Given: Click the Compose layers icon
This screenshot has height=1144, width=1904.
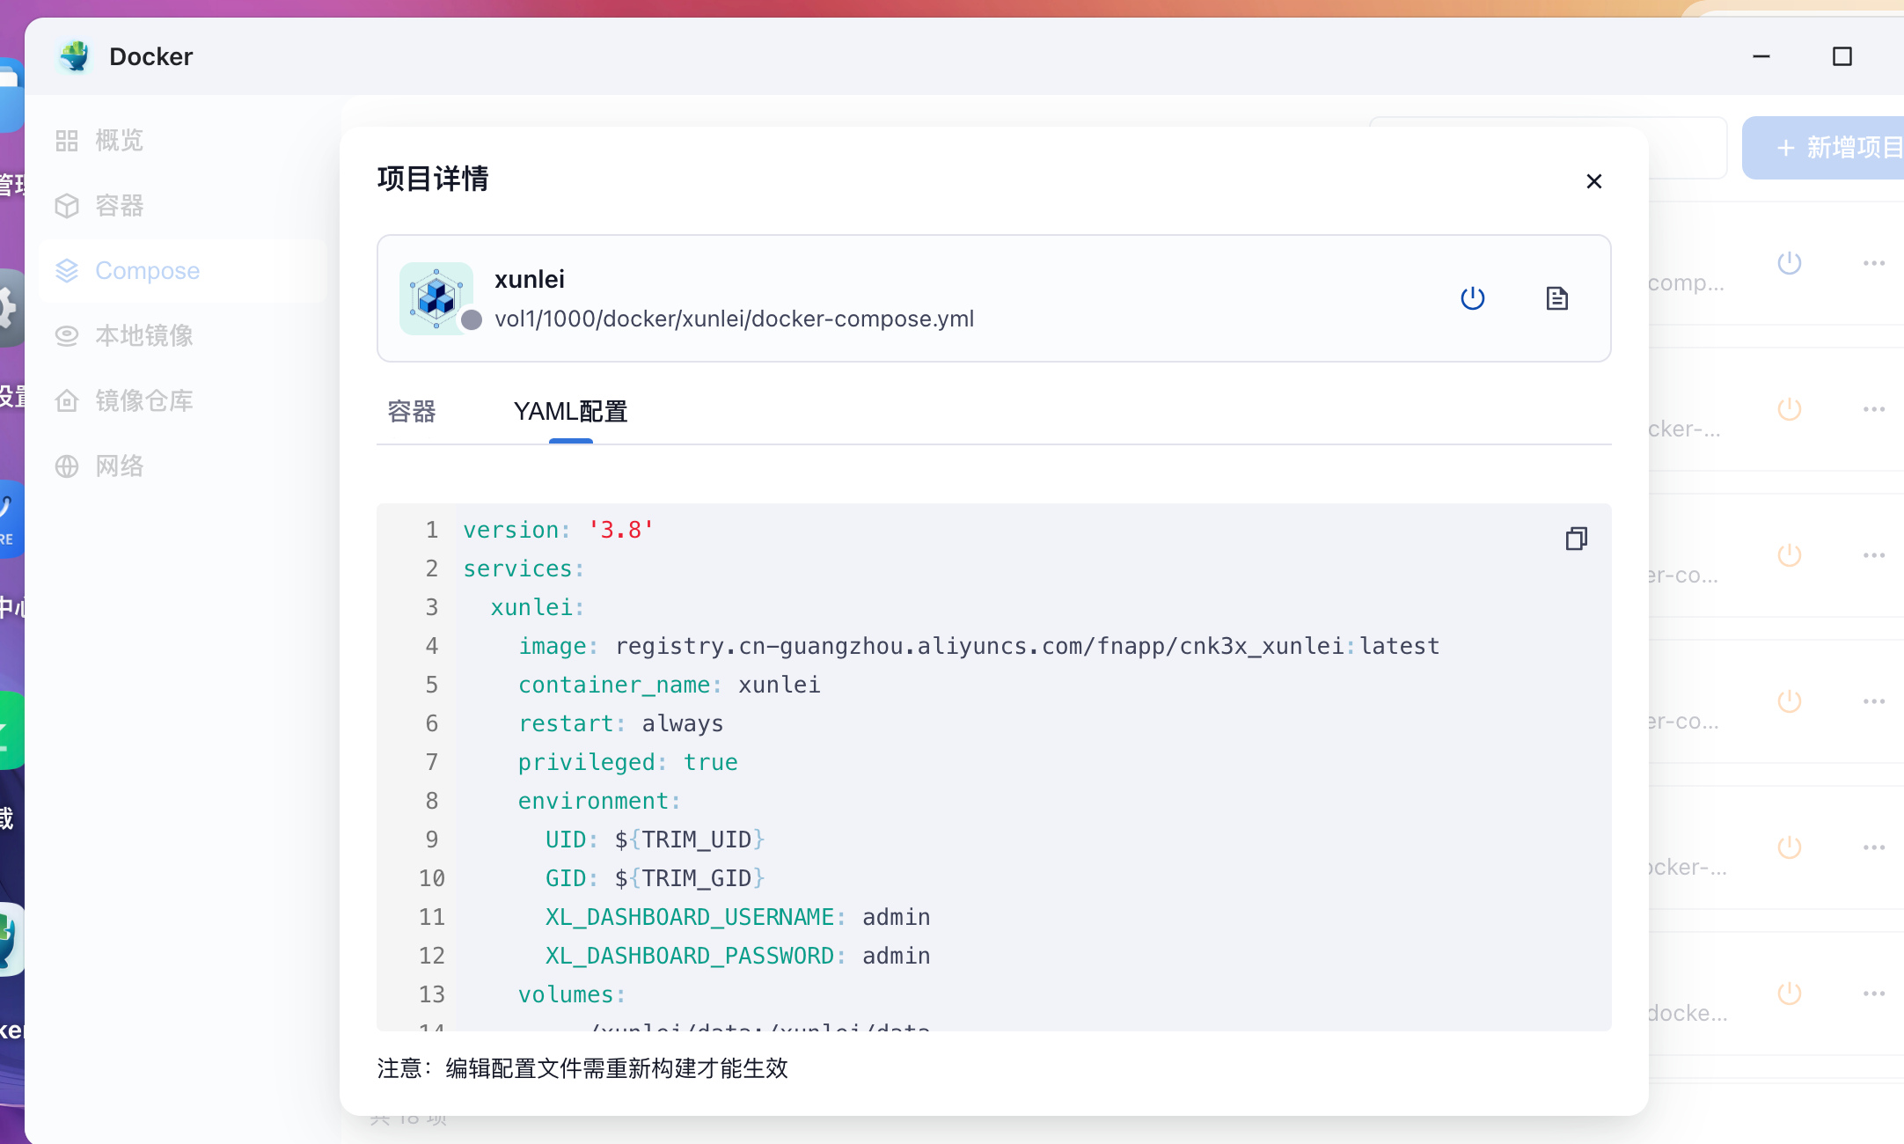Looking at the screenshot, I should [67, 271].
